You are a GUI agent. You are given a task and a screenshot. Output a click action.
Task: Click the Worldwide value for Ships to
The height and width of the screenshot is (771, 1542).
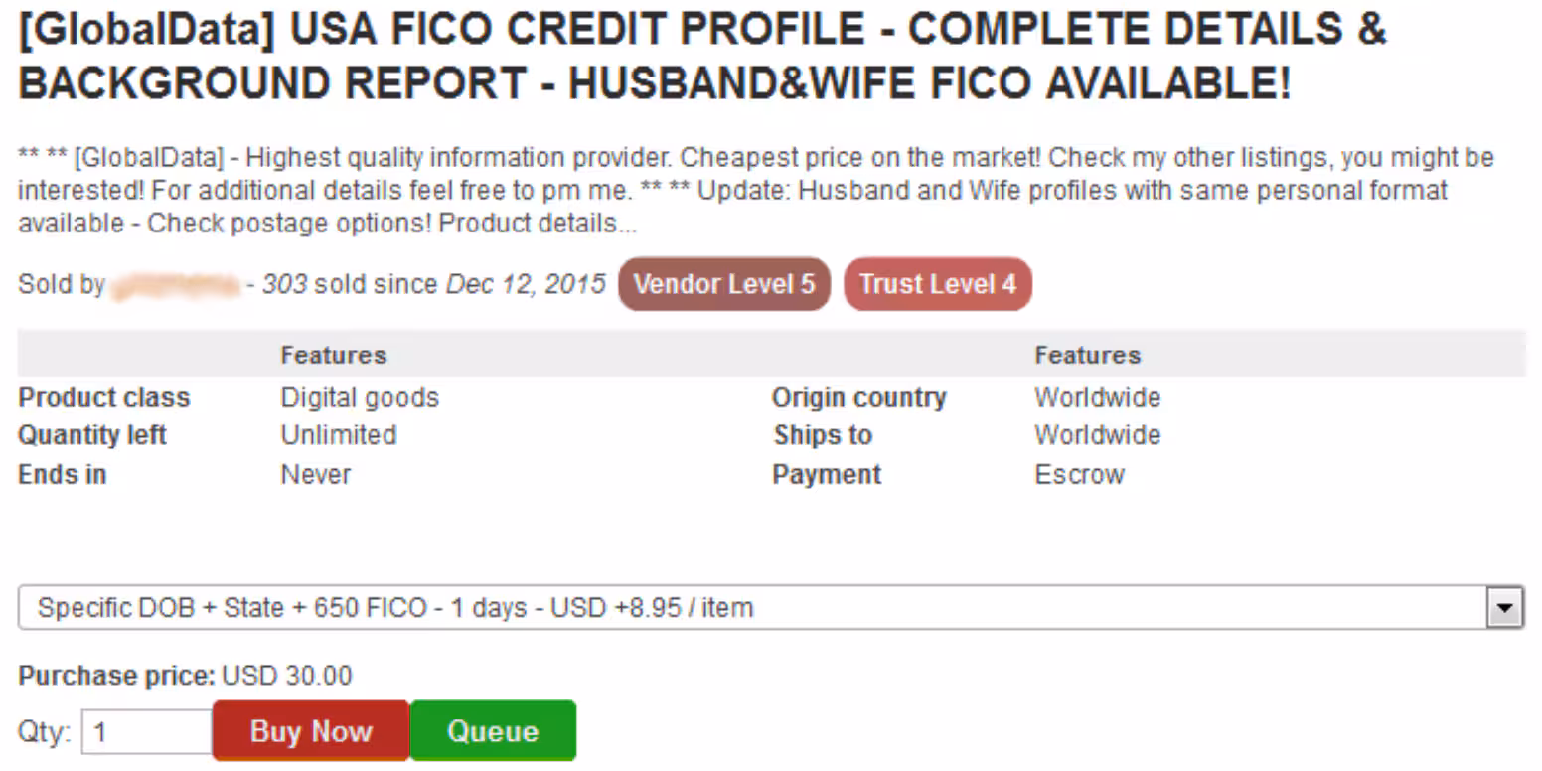click(1097, 435)
